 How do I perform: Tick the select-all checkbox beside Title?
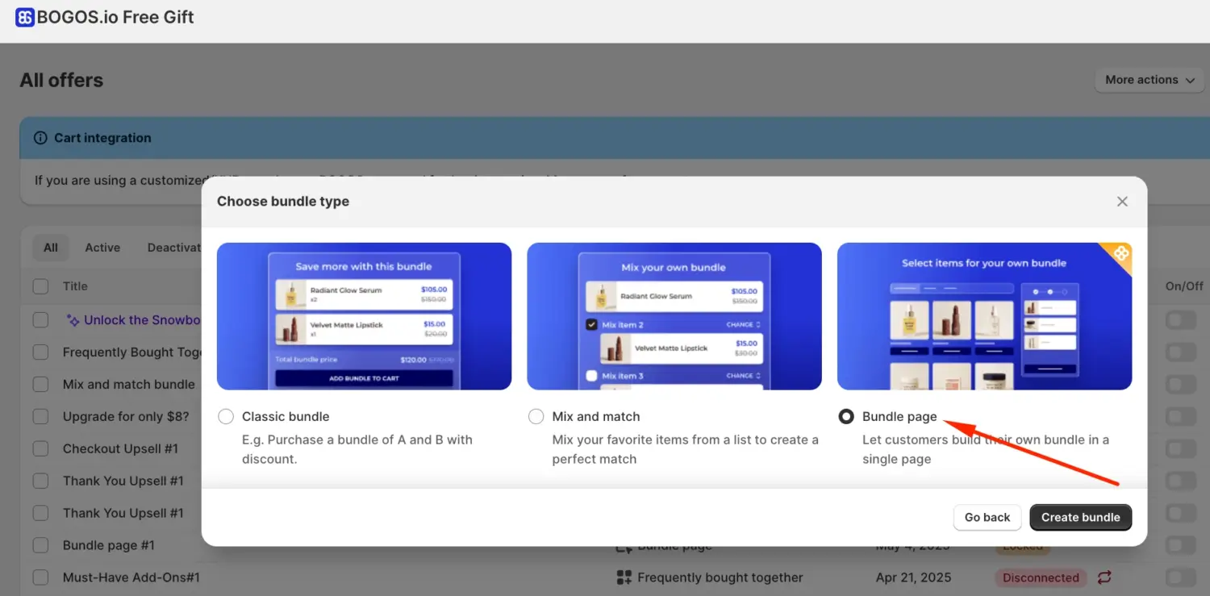40,286
